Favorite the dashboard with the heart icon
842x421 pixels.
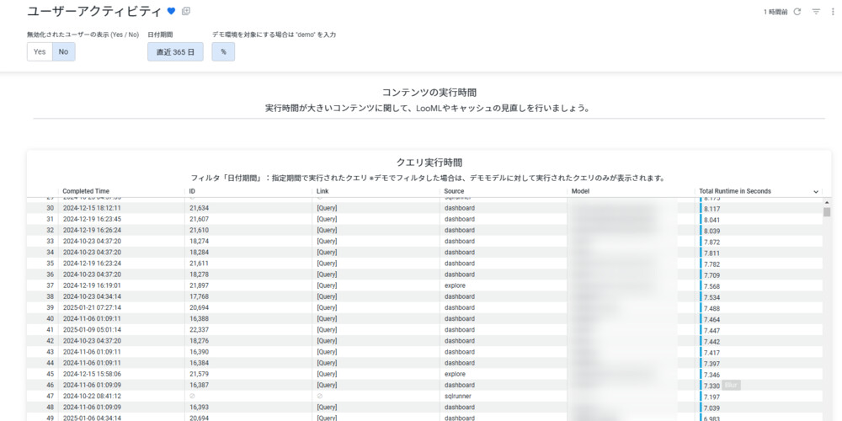(x=172, y=11)
